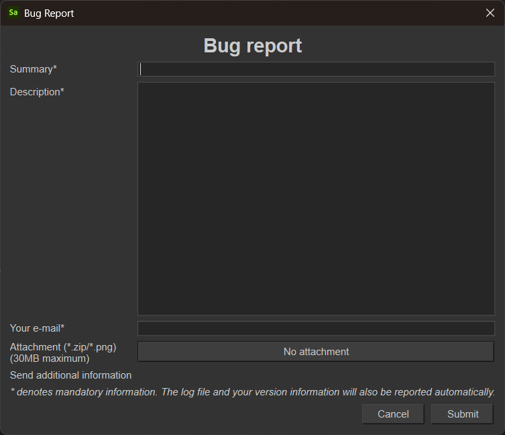
Task: Focus the Summary input field
Action: pyautogui.click(x=316, y=69)
